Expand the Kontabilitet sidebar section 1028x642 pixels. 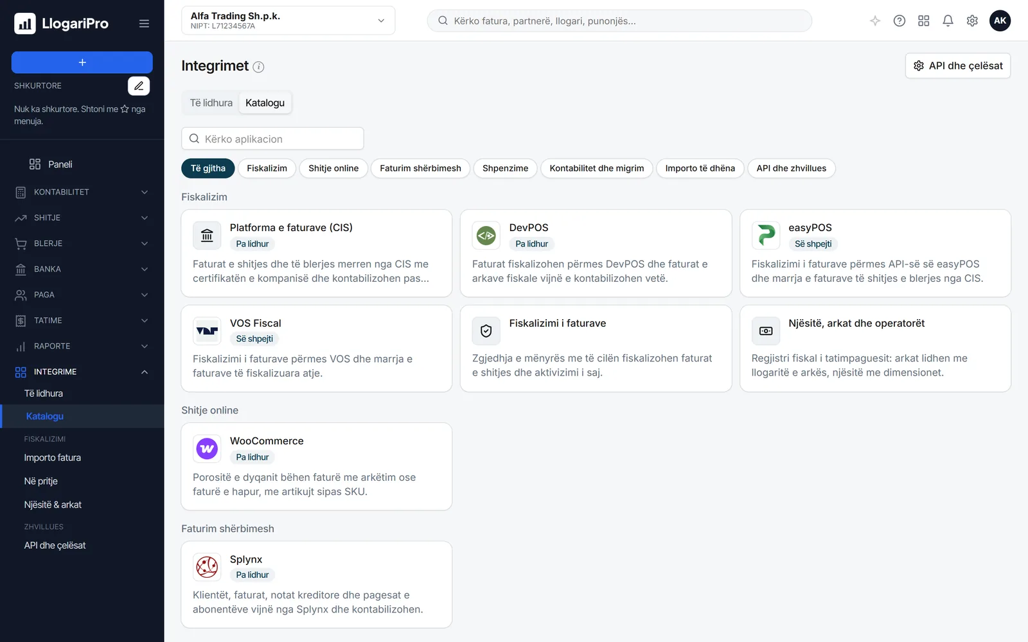(82, 192)
